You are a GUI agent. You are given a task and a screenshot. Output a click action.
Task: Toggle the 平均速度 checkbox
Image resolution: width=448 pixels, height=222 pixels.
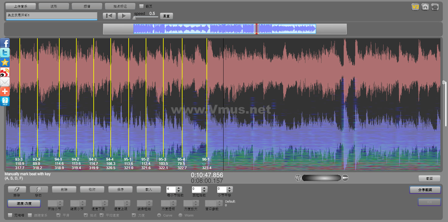tap(102, 215)
